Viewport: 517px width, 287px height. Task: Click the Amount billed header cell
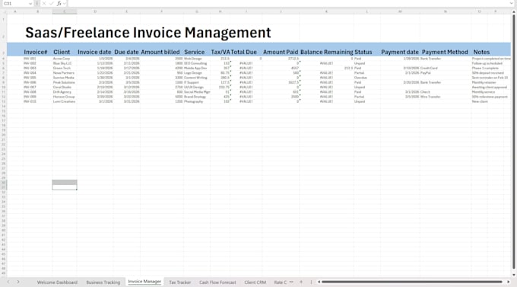click(160, 53)
